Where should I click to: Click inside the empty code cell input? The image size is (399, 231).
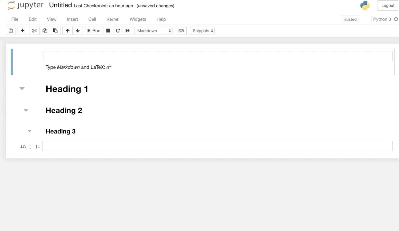[x=217, y=146]
